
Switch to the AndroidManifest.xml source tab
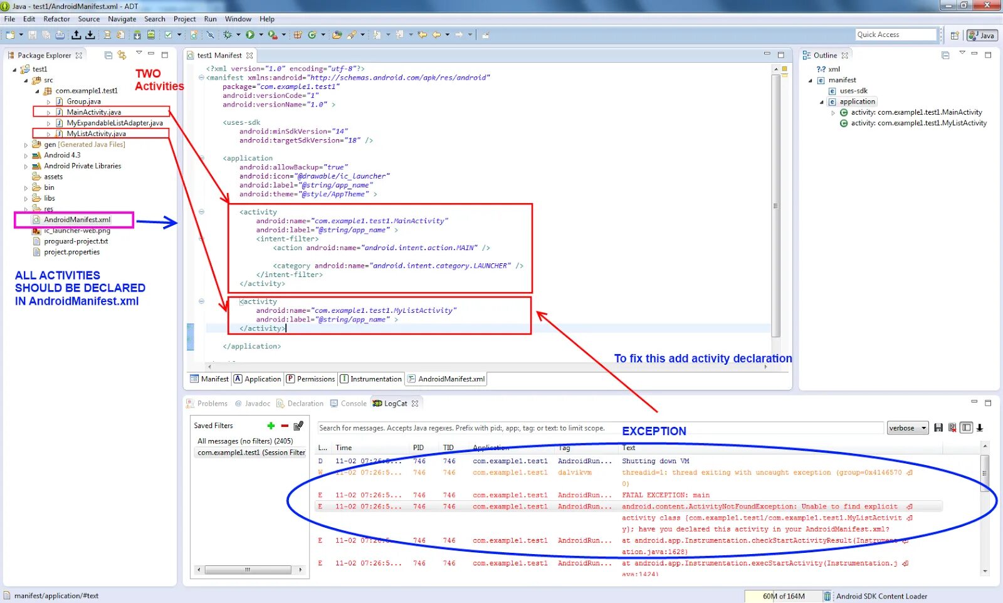pos(446,379)
